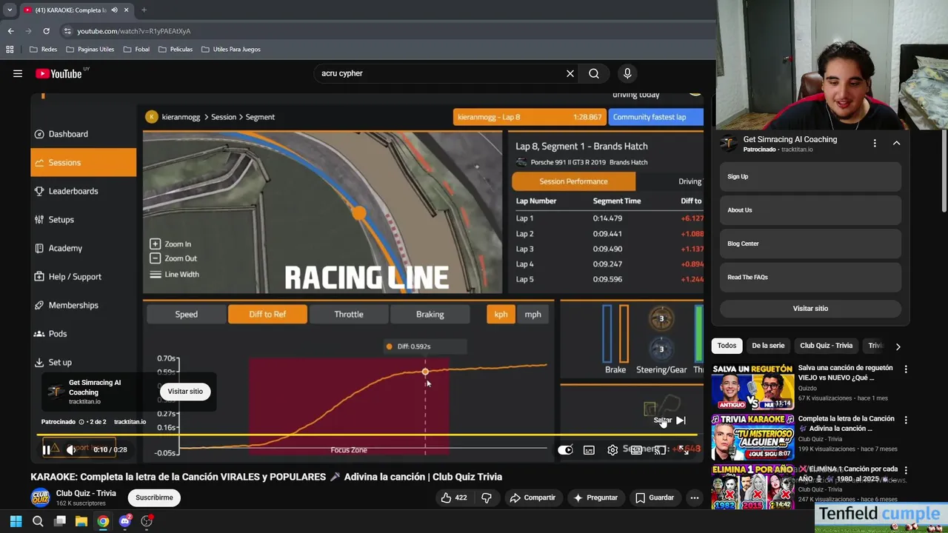Go back in the browser
Screen dimensions: 948x533
(x=10, y=31)
